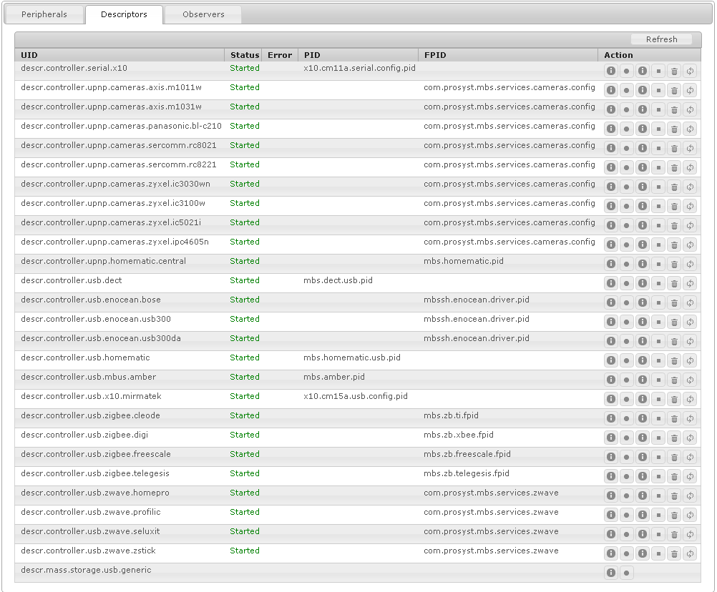Click the Status column header
Image resolution: width=717 pixels, height=592 pixels.
[244, 55]
